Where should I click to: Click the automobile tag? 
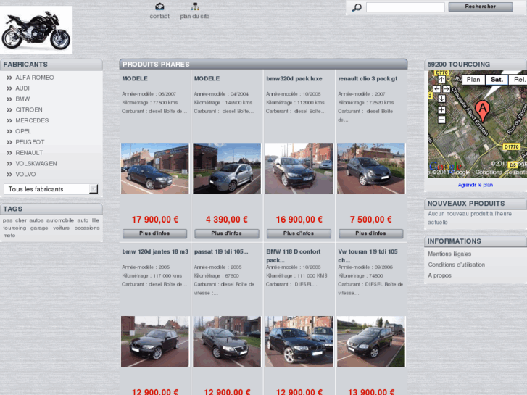coord(60,220)
